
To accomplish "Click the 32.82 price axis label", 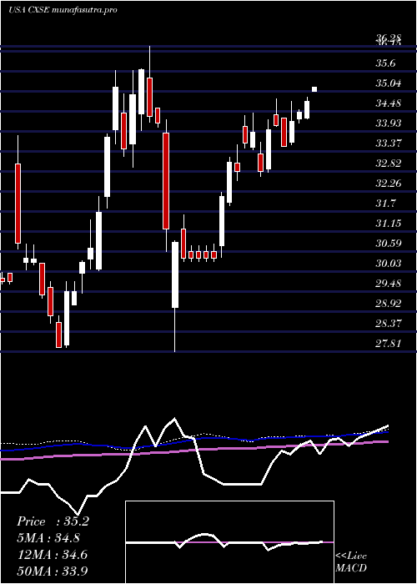I will click(389, 164).
